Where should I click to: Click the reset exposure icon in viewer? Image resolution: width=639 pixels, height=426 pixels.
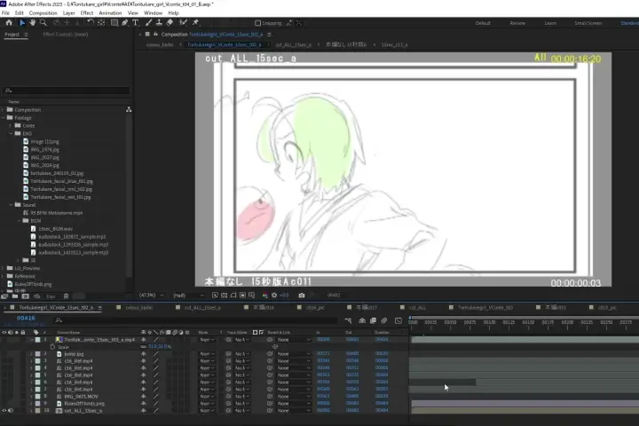[274, 296]
